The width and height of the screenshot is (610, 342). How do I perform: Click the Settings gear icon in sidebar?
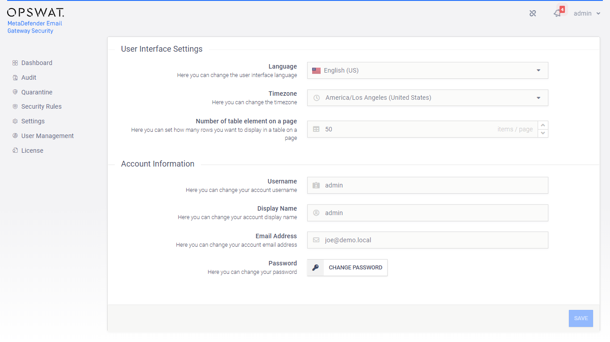tap(15, 121)
